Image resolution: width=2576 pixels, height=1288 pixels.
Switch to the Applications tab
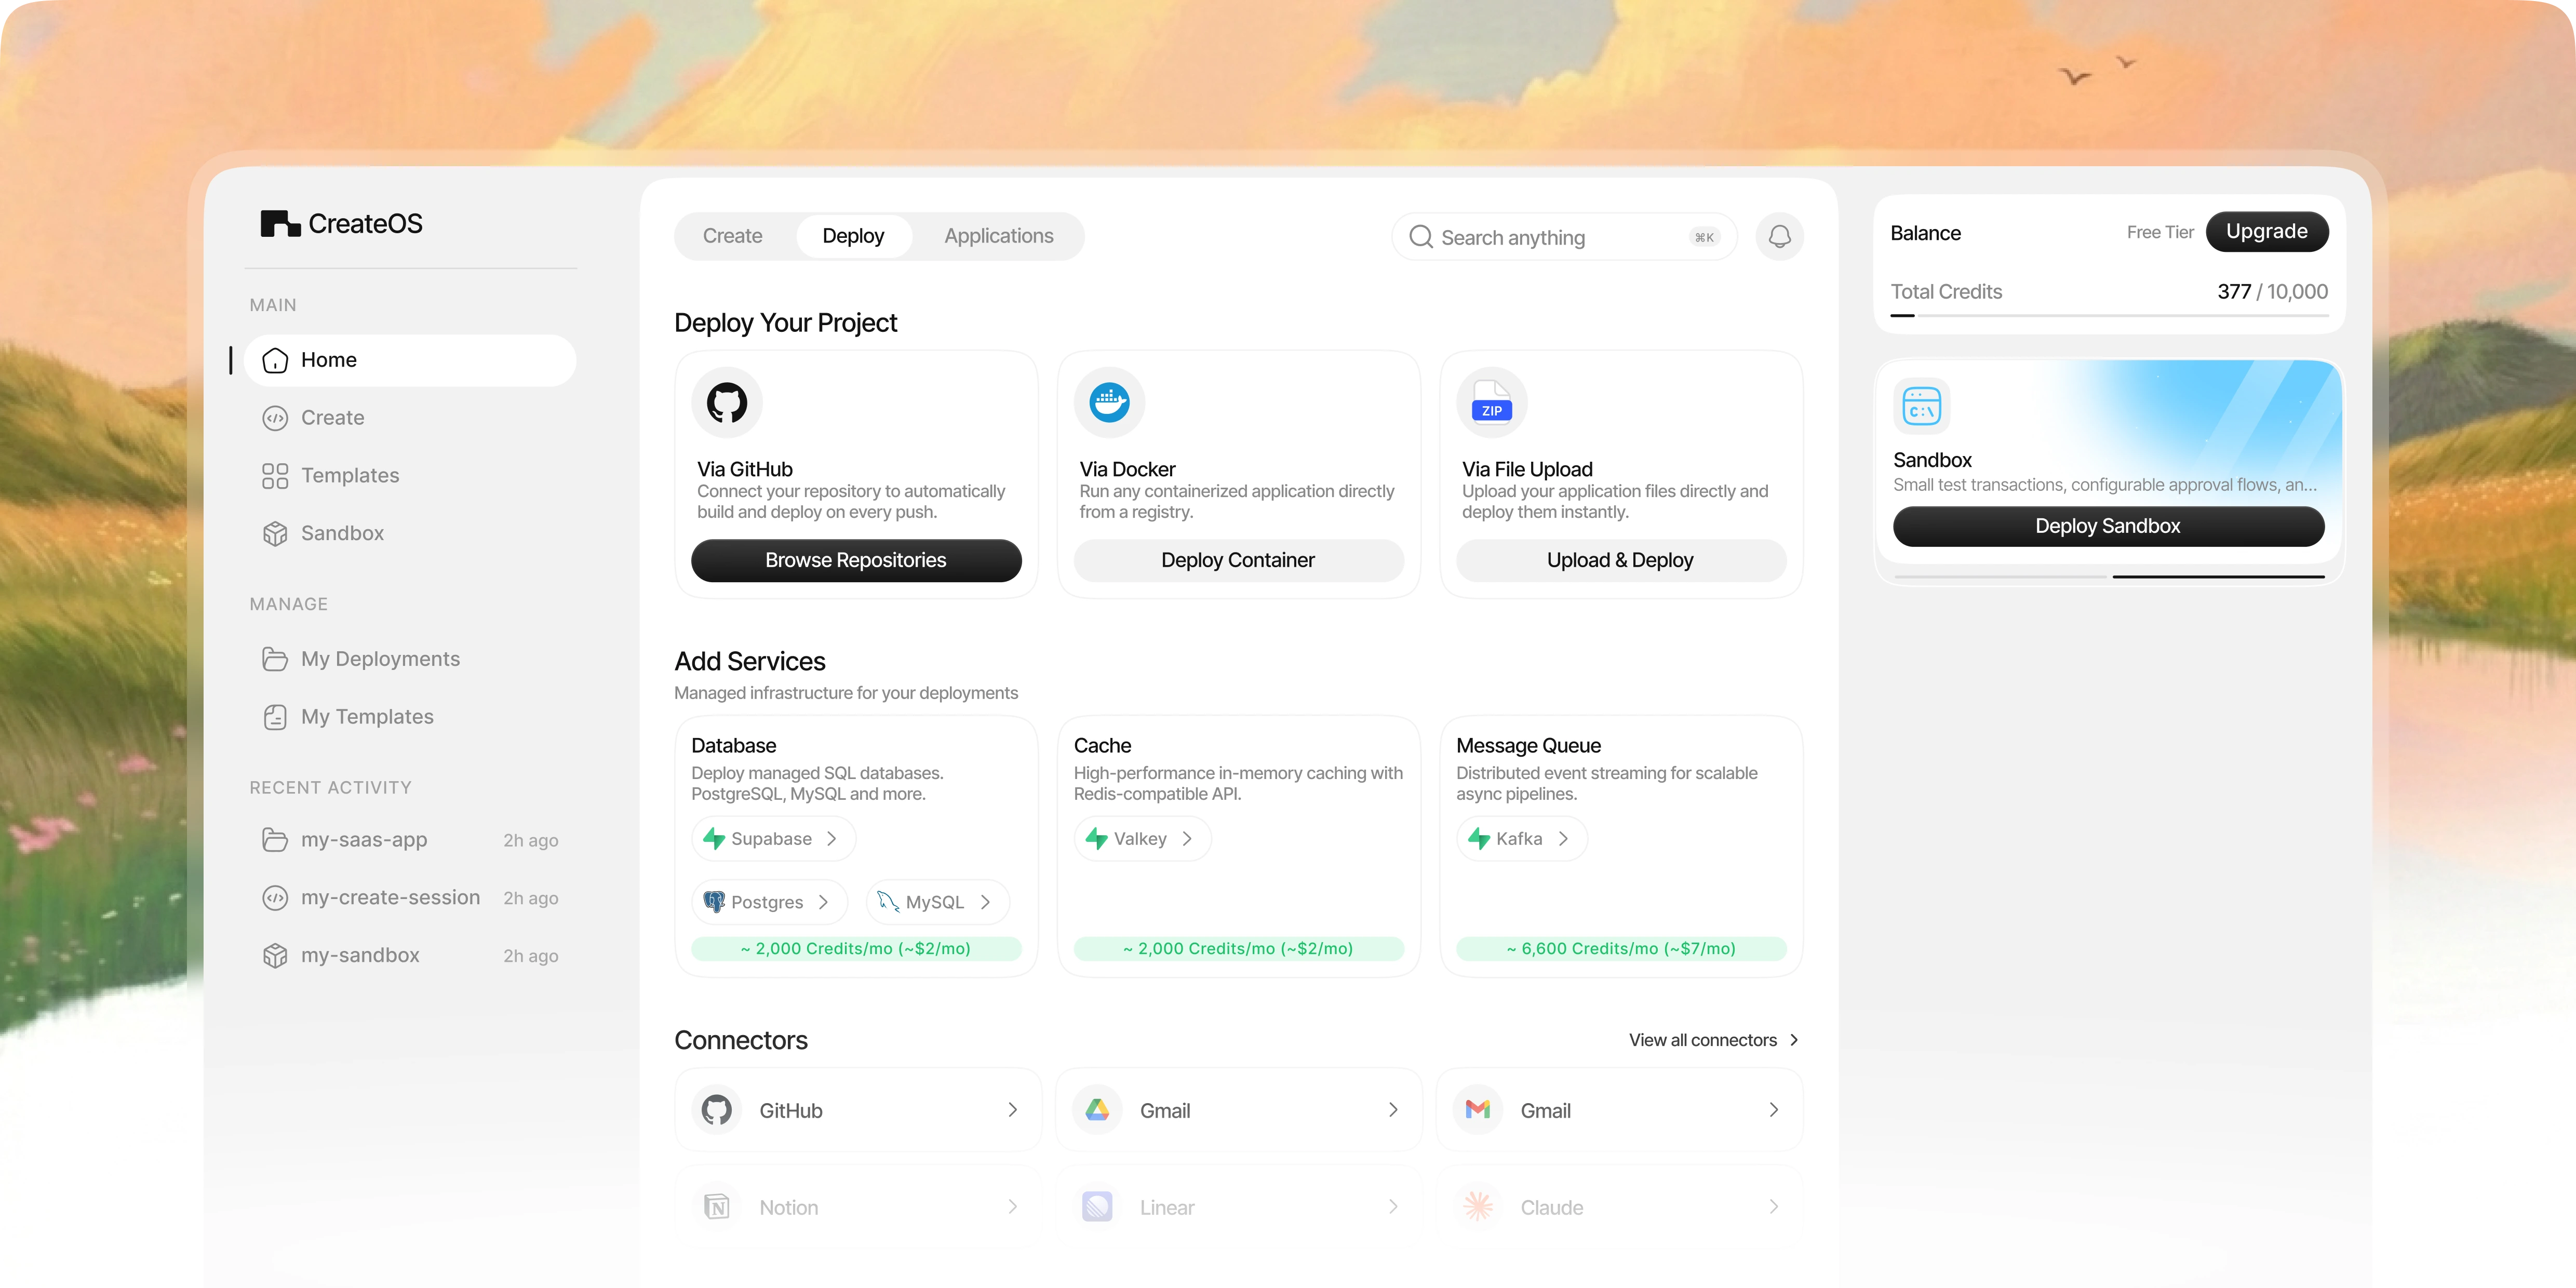coord(998,236)
